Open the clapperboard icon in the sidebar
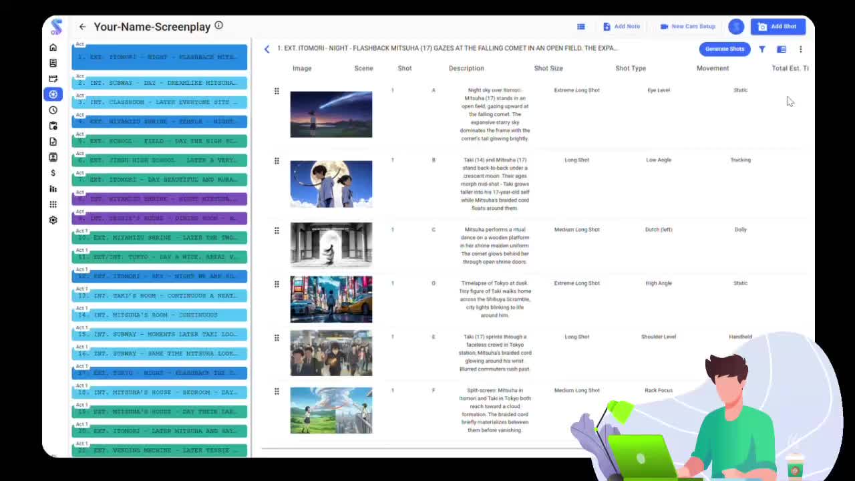Screen dimensions: 855x481 pos(53,79)
